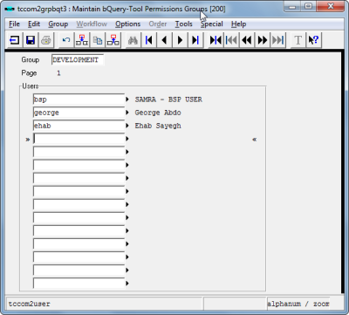Viewport: 349px width, 315px height.
Task: Click the application icon in the title bar
Action: click(10, 9)
